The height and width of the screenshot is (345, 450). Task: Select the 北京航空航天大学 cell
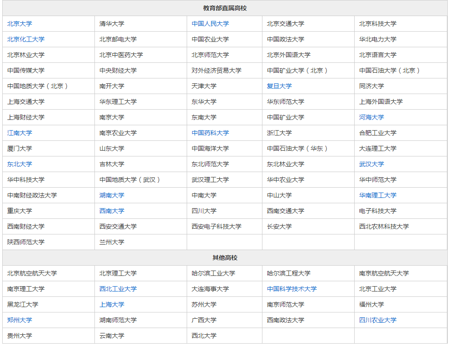point(49,273)
